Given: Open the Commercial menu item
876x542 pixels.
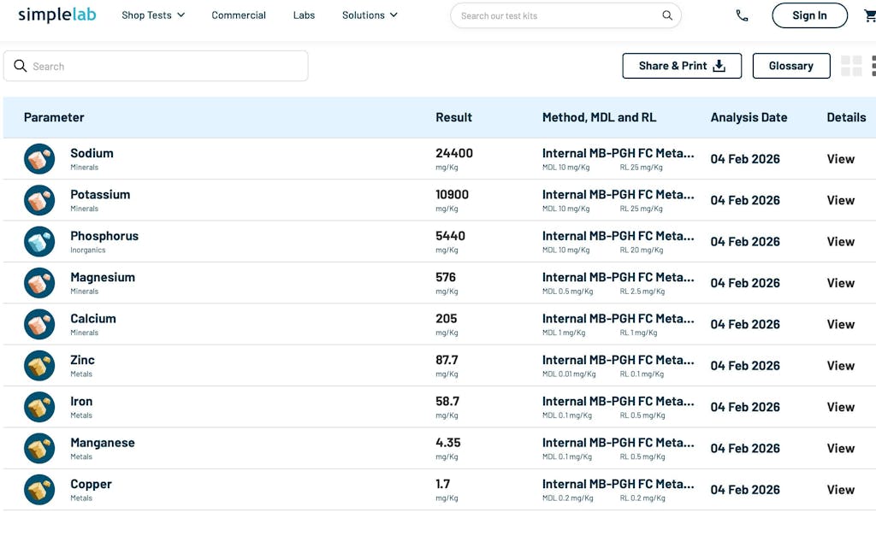Looking at the screenshot, I should point(239,15).
